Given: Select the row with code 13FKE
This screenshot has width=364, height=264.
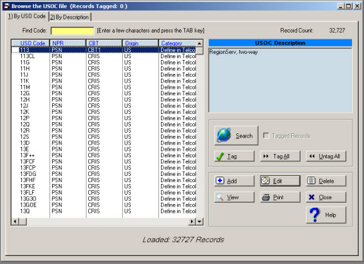Looking at the screenshot, I should [x=104, y=187].
